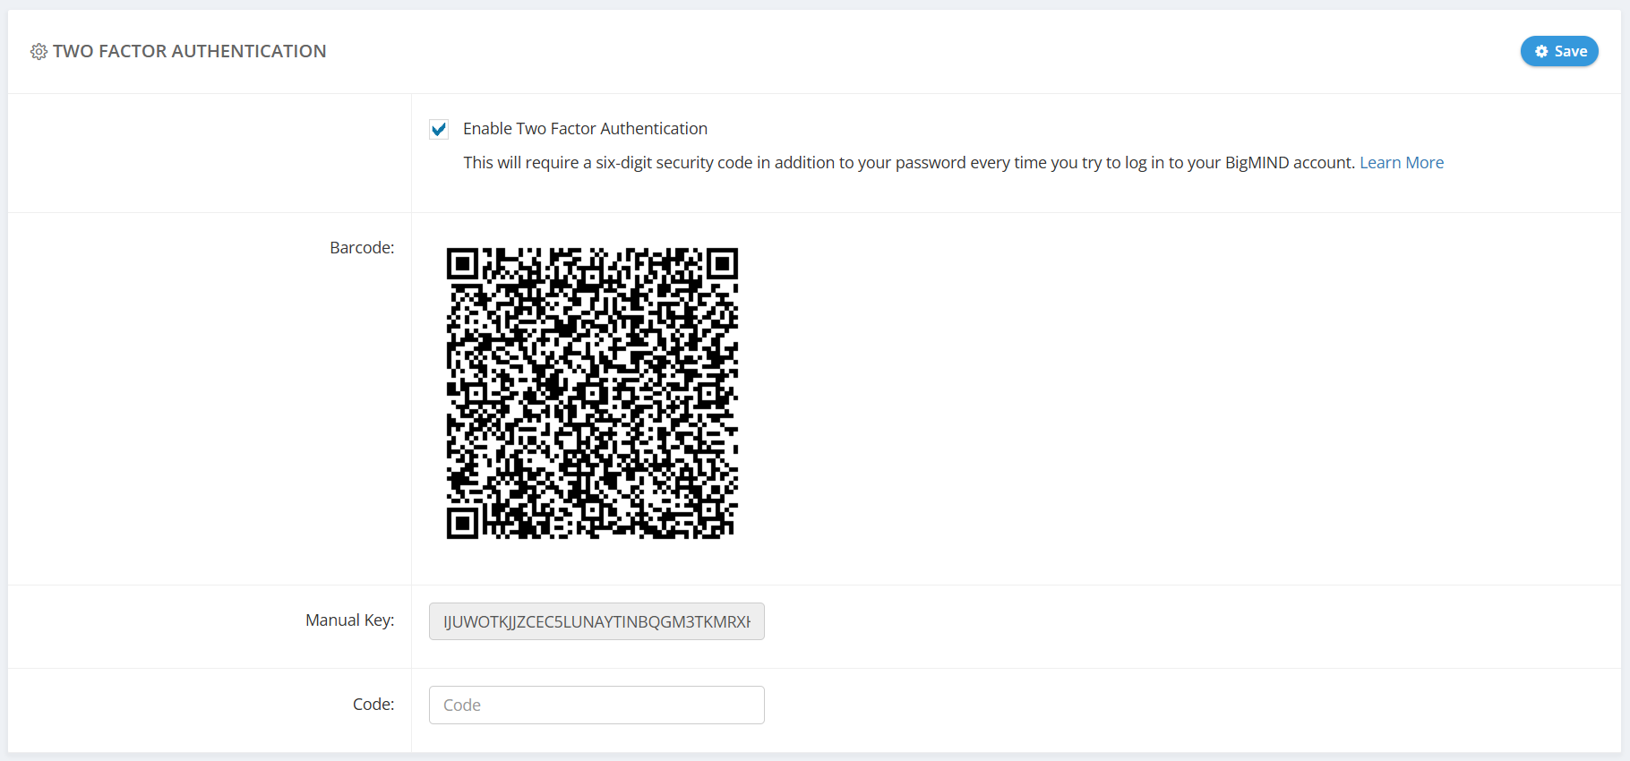Disable the Two Factor Authentication checkbox
Screen dimensions: 1630x761
pos(439,130)
